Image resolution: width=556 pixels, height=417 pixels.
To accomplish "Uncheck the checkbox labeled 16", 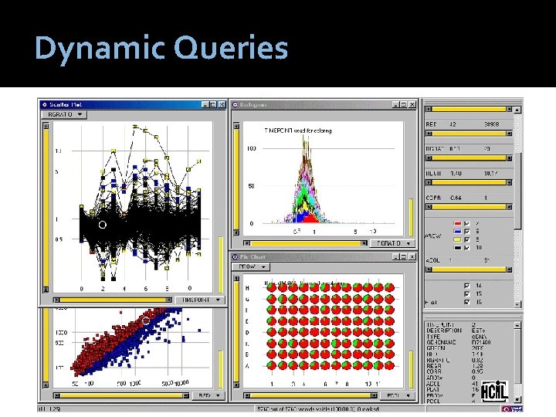I will [x=467, y=302].
